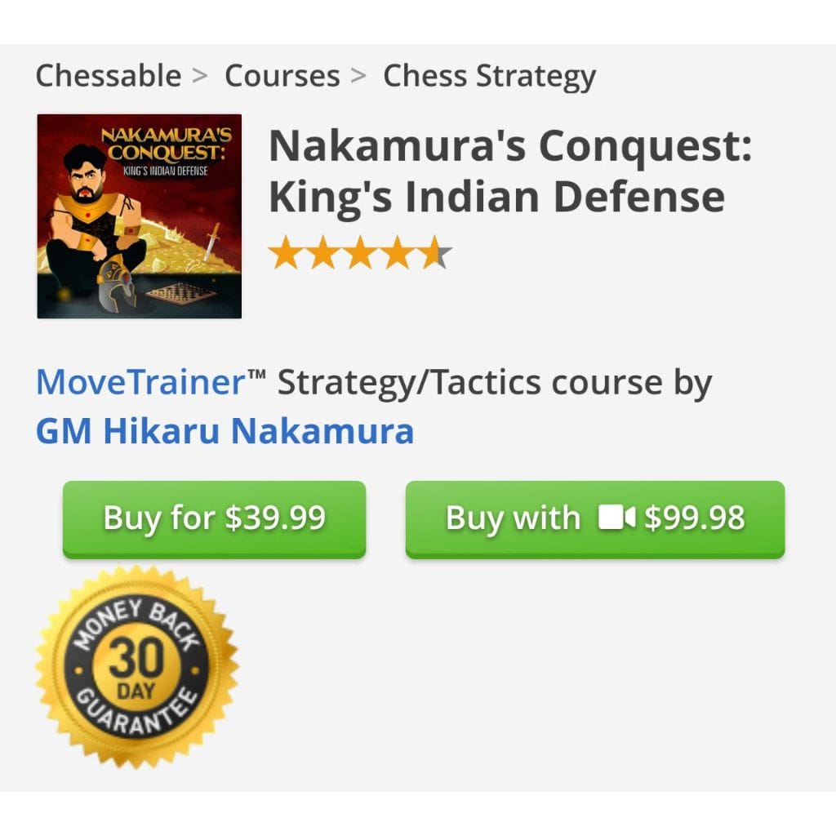This screenshot has width=836, height=836.
Task: Visit GM Hikaru Nakamura's author page
Action: point(225,431)
